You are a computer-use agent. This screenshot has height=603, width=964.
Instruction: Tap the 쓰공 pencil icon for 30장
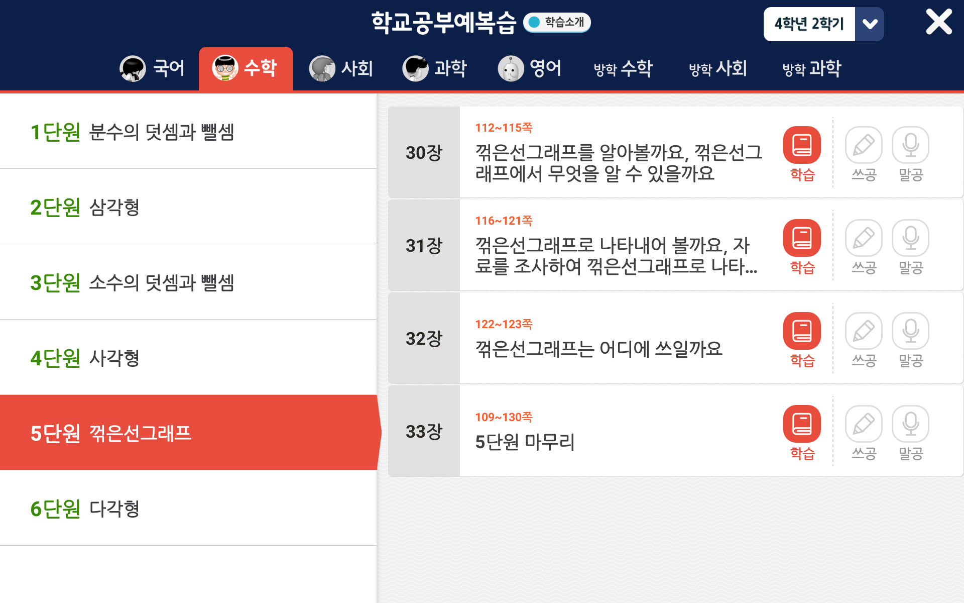tap(864, 146)
